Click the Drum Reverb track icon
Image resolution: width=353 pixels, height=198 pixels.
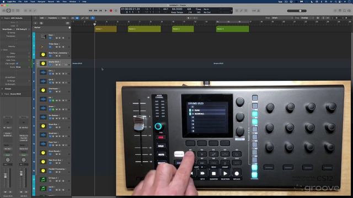pyautogui.click(x=43, y=153)
